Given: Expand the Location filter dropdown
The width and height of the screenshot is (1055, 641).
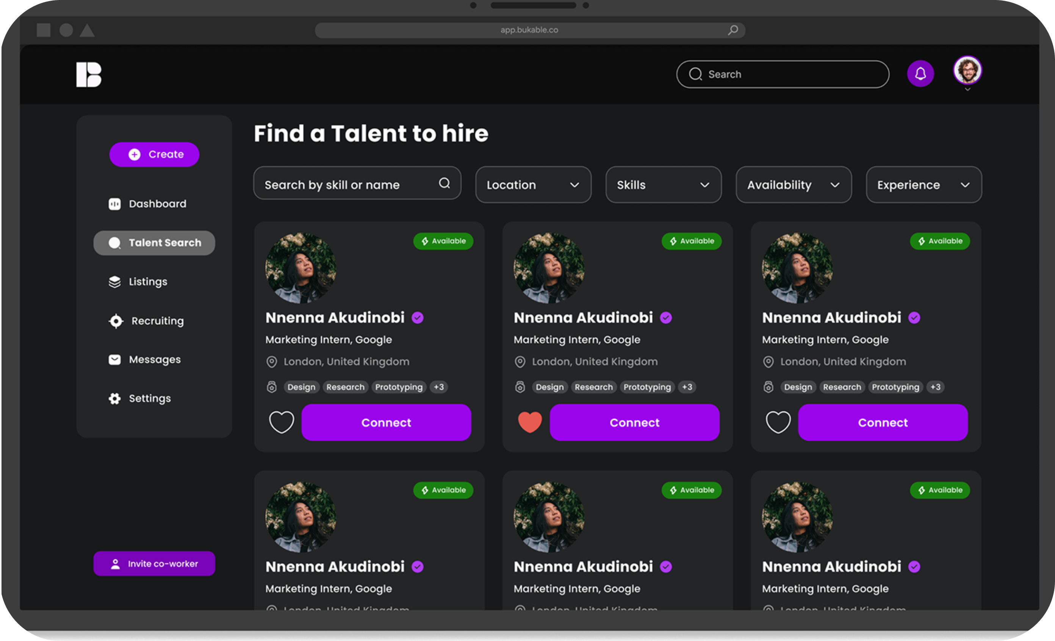Looking at the screenshot, I should tap(533, 185).
